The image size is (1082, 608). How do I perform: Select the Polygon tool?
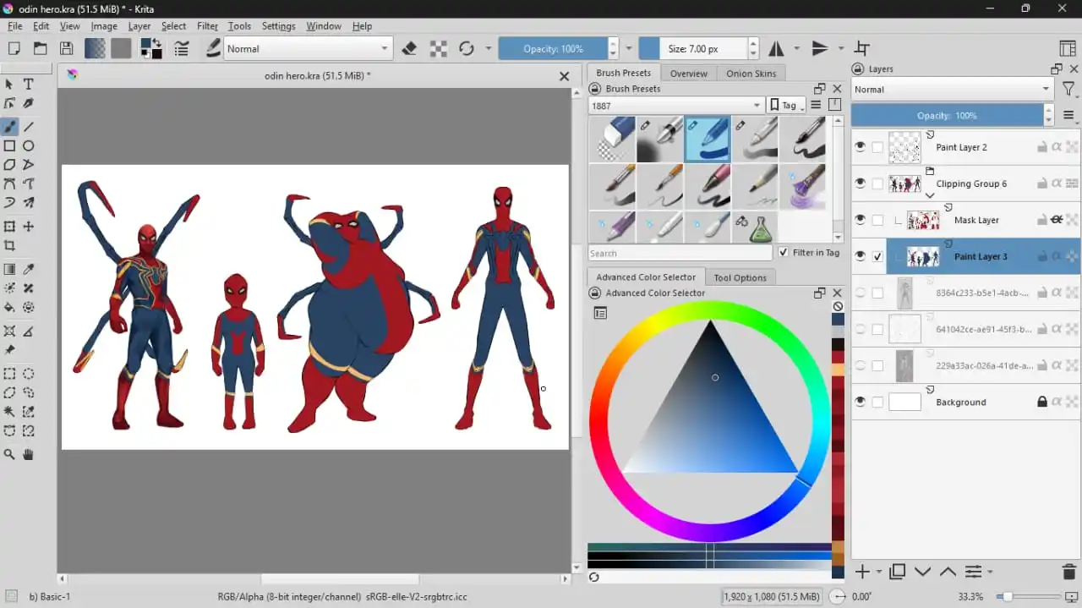10,165
